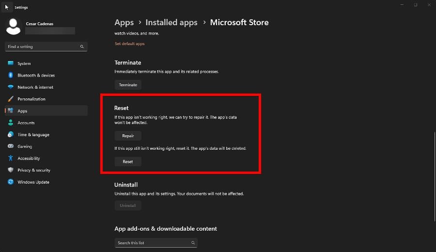436x252 pixels.
Task: Click the Reset section heading
Action: [121, 108]
